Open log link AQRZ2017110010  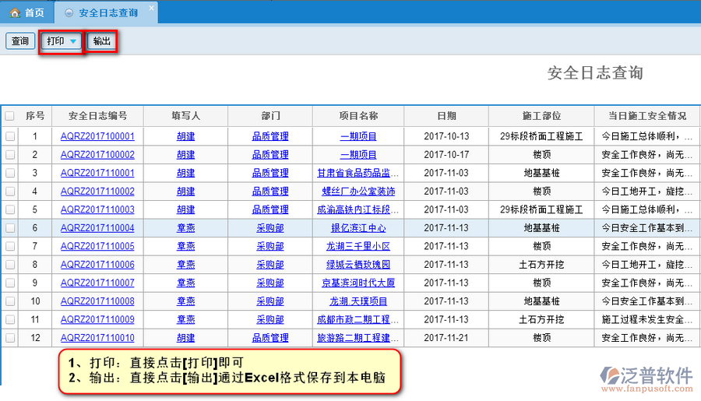(x=97, y=338)
